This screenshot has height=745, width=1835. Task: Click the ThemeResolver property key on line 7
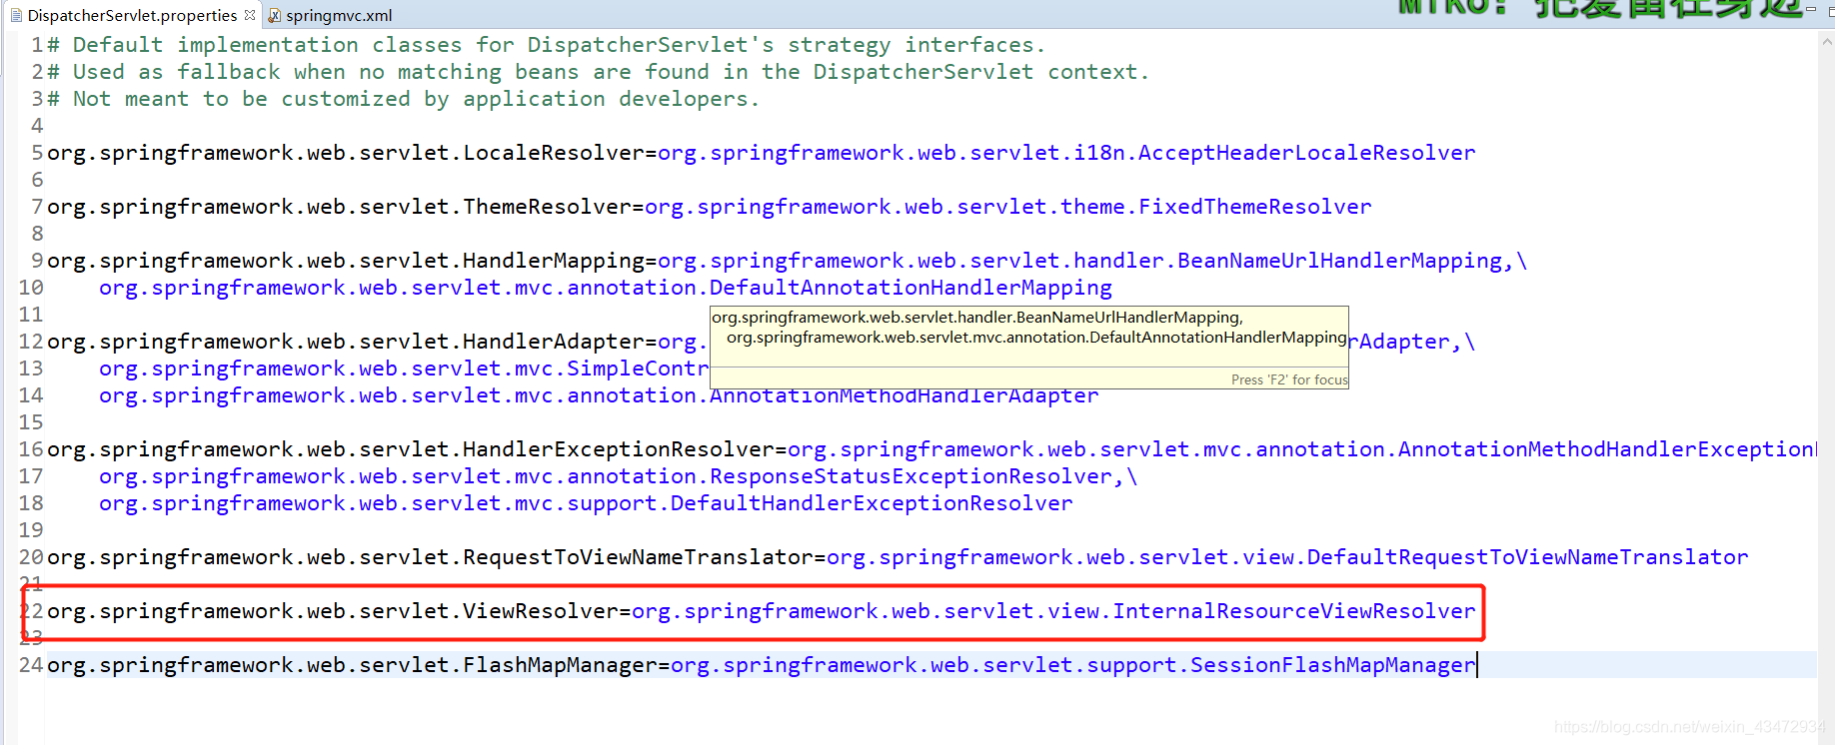pyautogui.click(x=339, y=207)
